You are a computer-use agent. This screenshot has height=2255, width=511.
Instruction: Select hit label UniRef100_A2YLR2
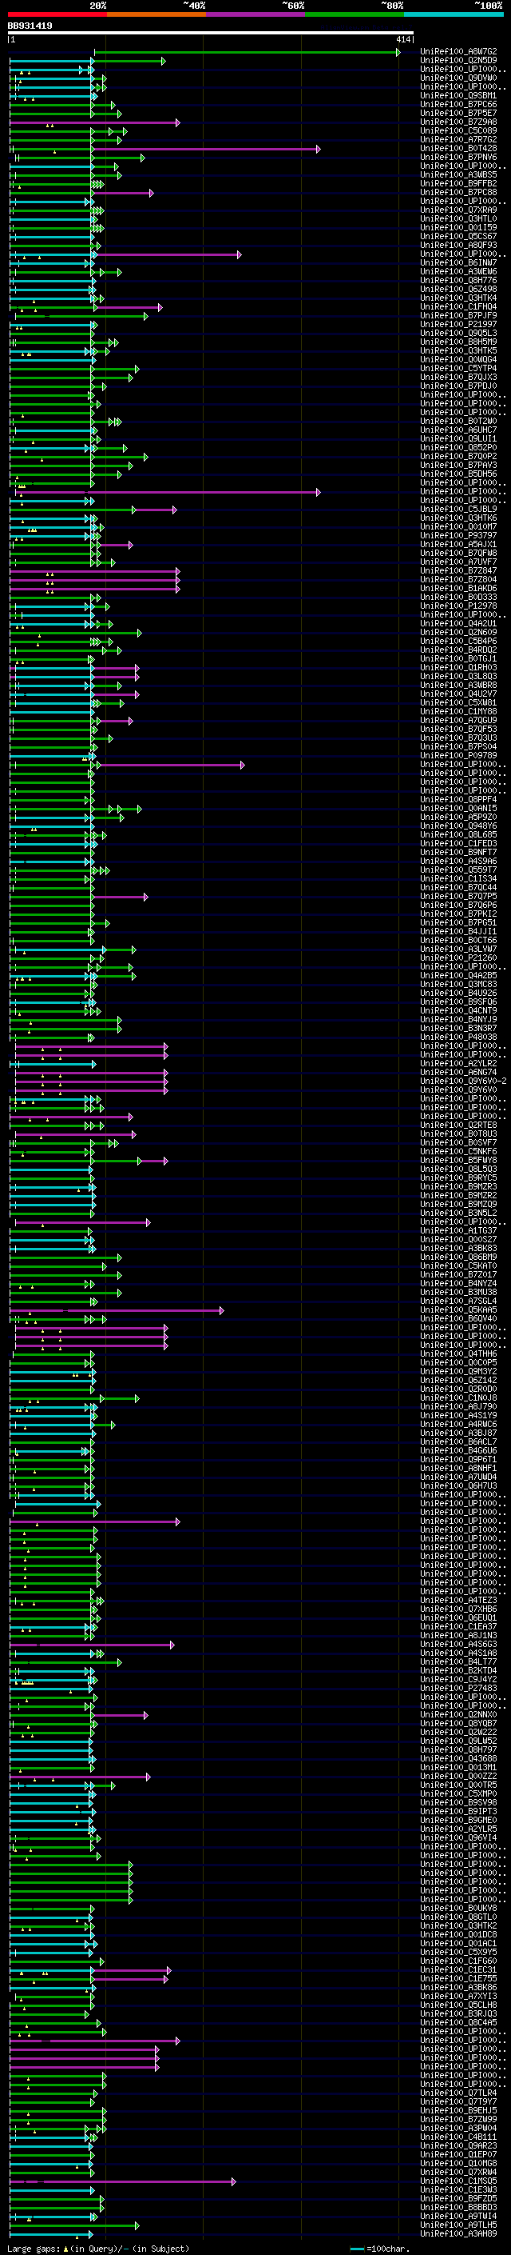click(x=458, y=1063)
